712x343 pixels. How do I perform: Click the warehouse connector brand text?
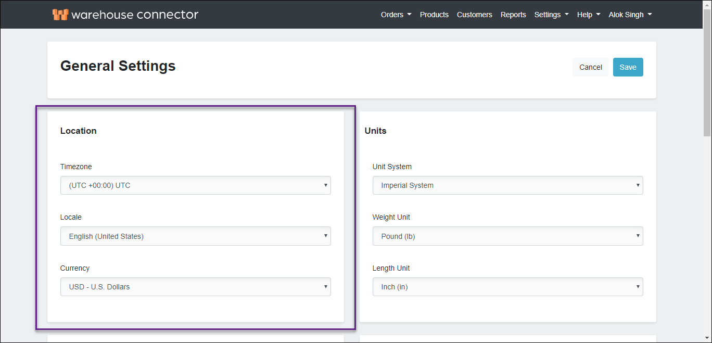point(135,15)
